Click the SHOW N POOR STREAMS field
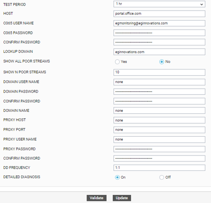This screenshot has height=203, width=211. [160, 72]
